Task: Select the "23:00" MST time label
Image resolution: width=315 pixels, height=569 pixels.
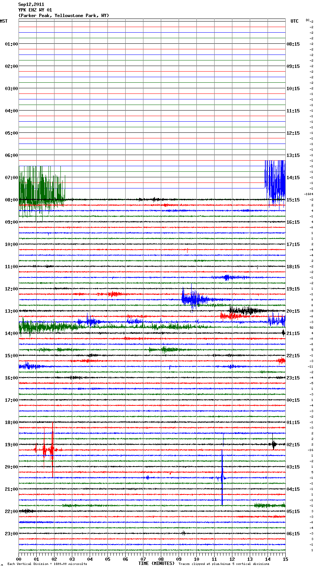Action: point(11,534)
